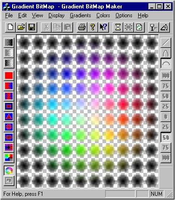Screen dimensions: 175x200
Task: Open the Gradients menu
Action: (x=81, y=15)
